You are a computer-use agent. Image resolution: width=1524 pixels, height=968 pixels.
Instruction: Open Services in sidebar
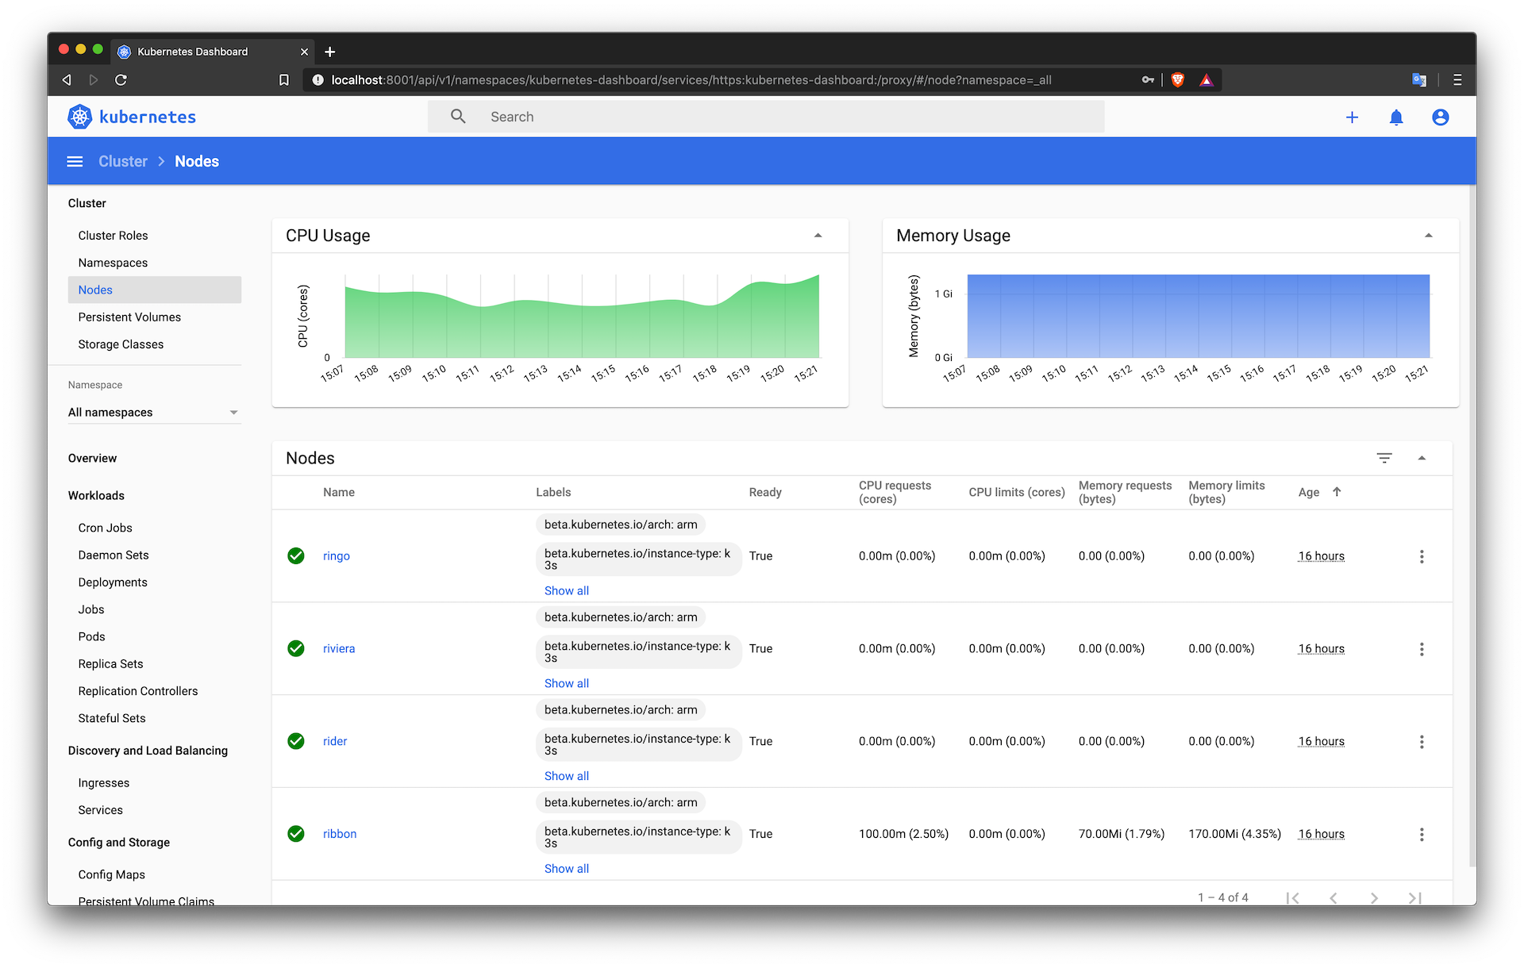pyautogui.click(x=100, y=810)
